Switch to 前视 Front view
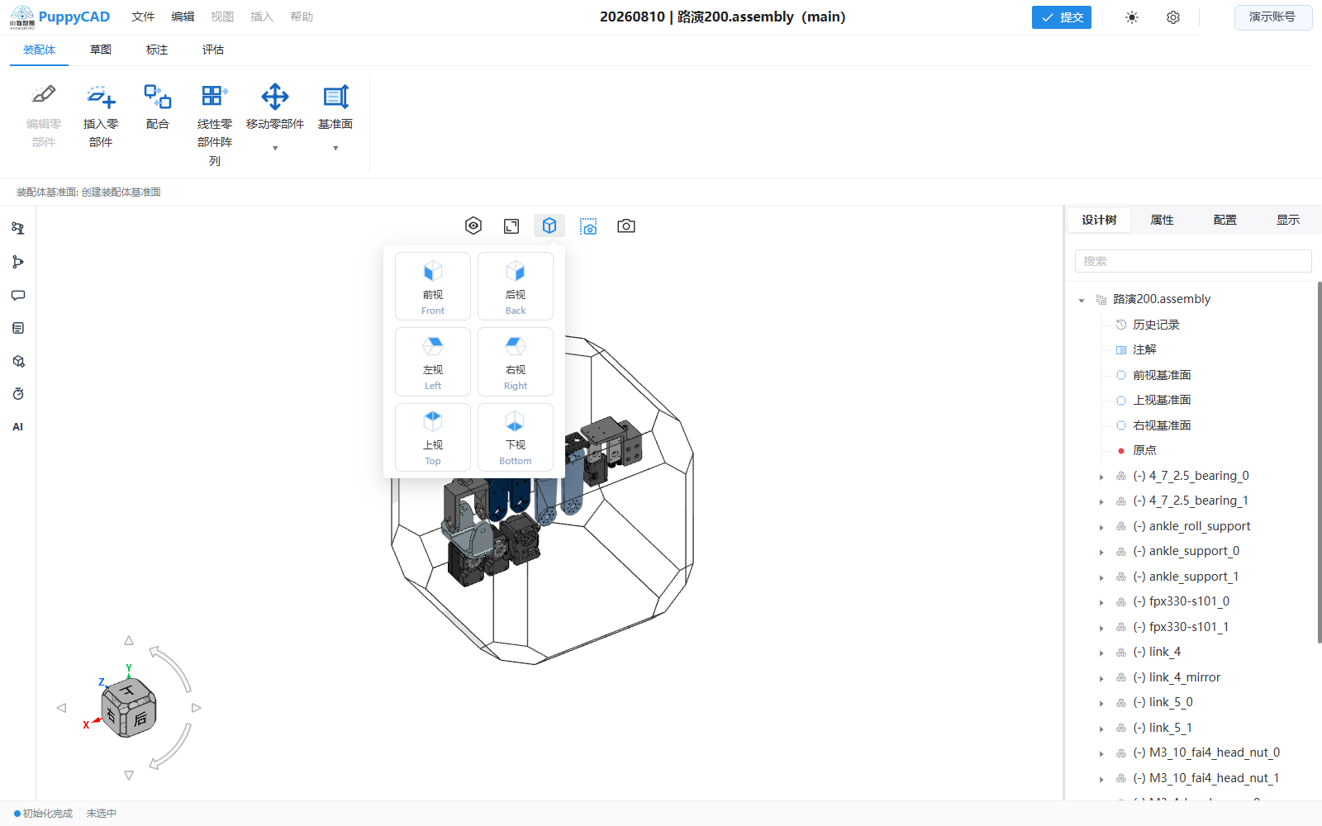 pyautogui.click(x=433, y=286)
